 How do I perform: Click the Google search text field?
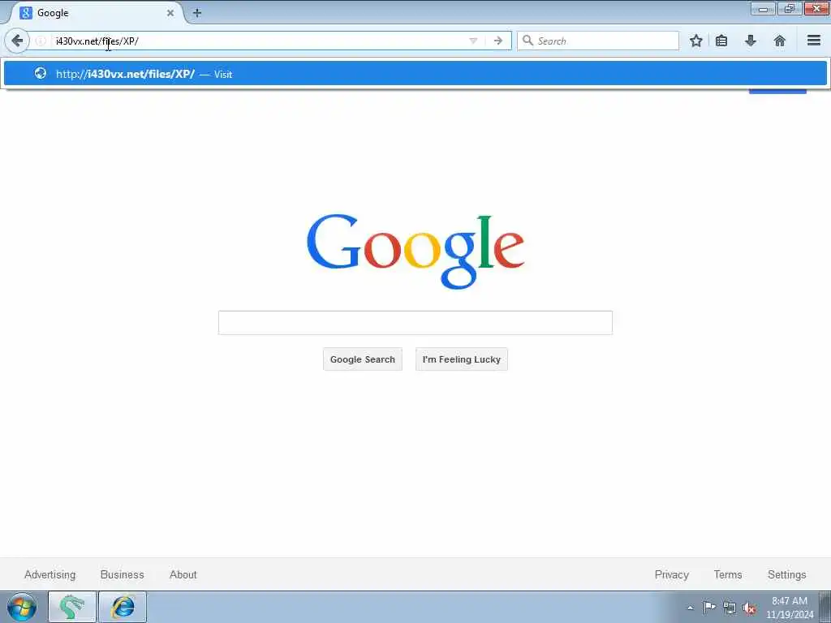[415, 323]
